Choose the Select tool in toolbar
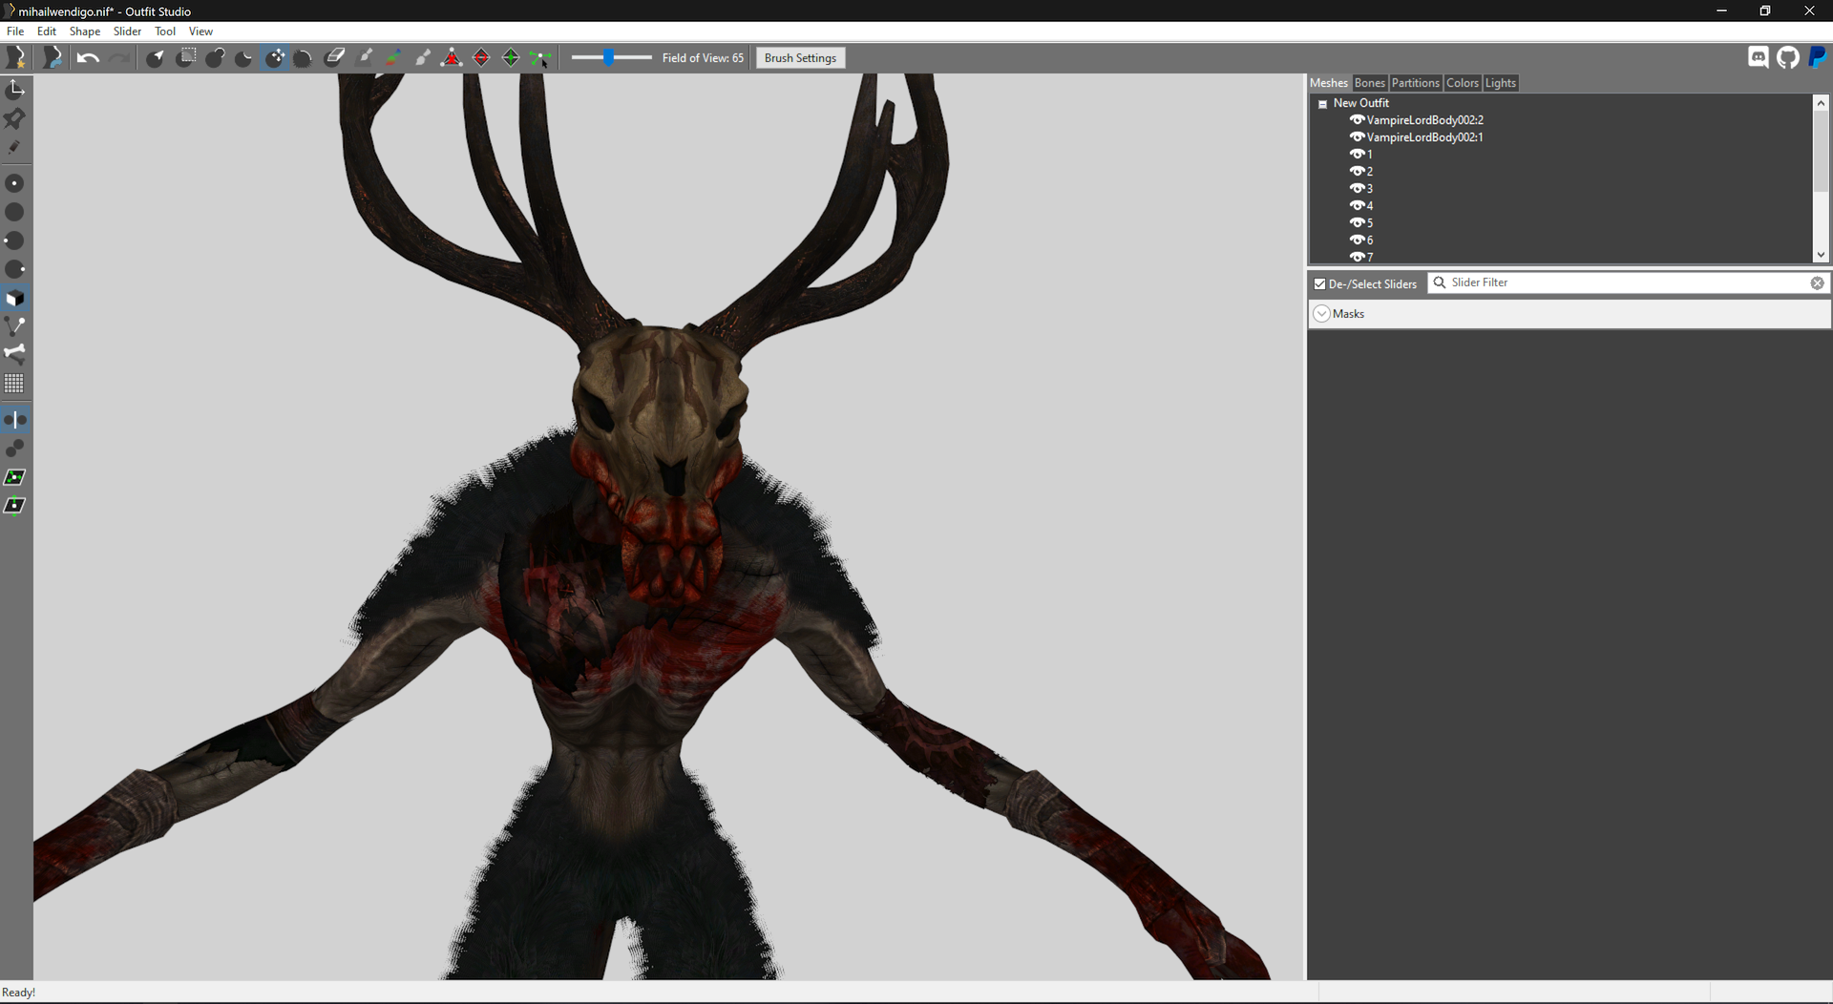Image resolution: width=1833 pixels, height=1004 pixels. [x=156, y=58]
